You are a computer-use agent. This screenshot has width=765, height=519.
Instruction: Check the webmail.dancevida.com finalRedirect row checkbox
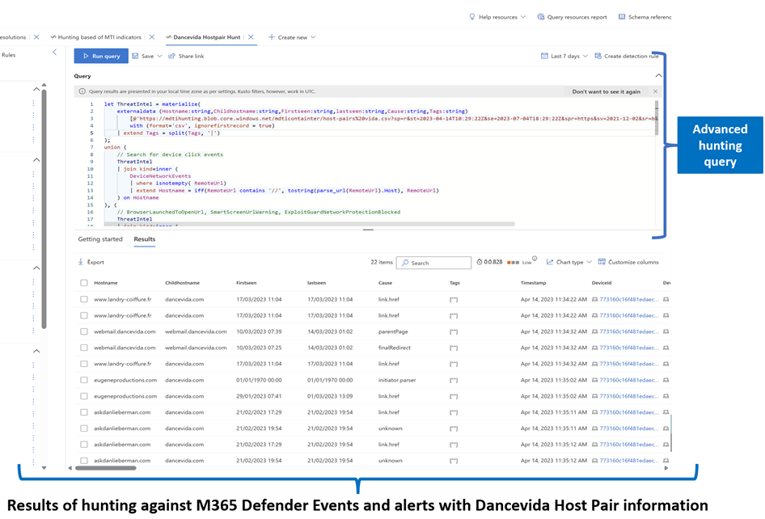coord(84,348)
